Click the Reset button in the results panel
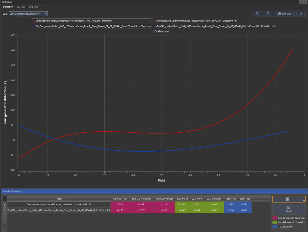Screen dimensions: 308x232 [x=289, y=209]
